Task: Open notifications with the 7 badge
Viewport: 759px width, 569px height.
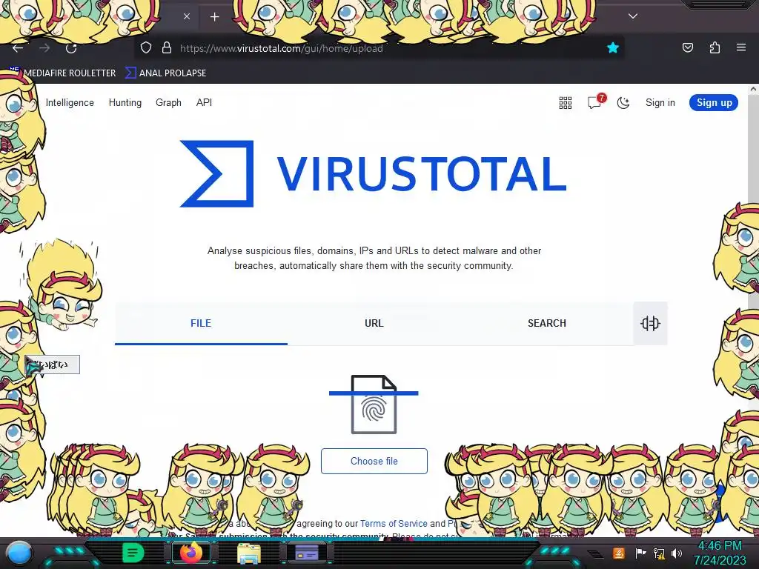Action: pos(596,102)
